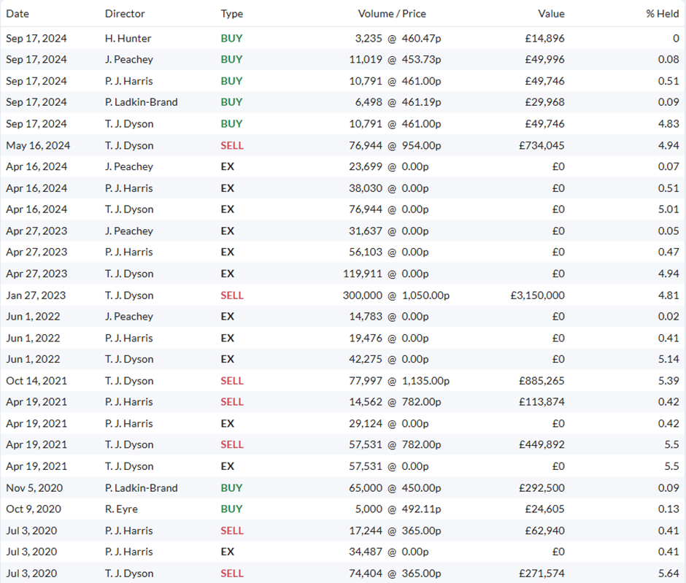686x583 pixels.
Task: Select the £885,265 value cell
Action: coord(542,381)
